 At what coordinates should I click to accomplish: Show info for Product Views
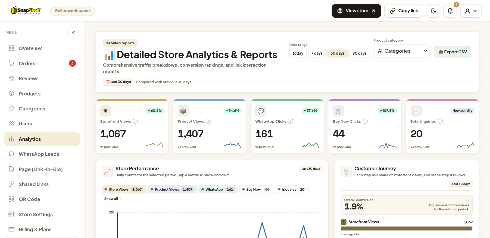209,121
